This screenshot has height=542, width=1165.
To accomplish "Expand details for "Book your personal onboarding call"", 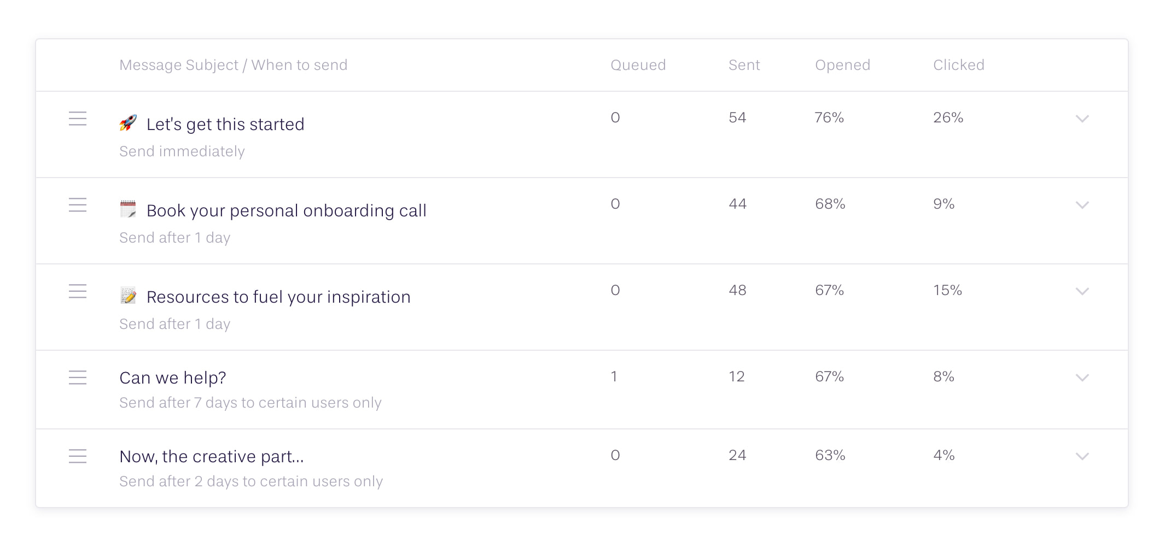I will tap(1081, 205).
